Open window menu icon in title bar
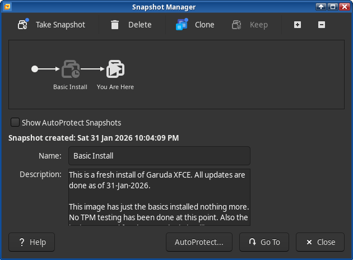This screenshot has height=260, width=353. coord(6,7)
